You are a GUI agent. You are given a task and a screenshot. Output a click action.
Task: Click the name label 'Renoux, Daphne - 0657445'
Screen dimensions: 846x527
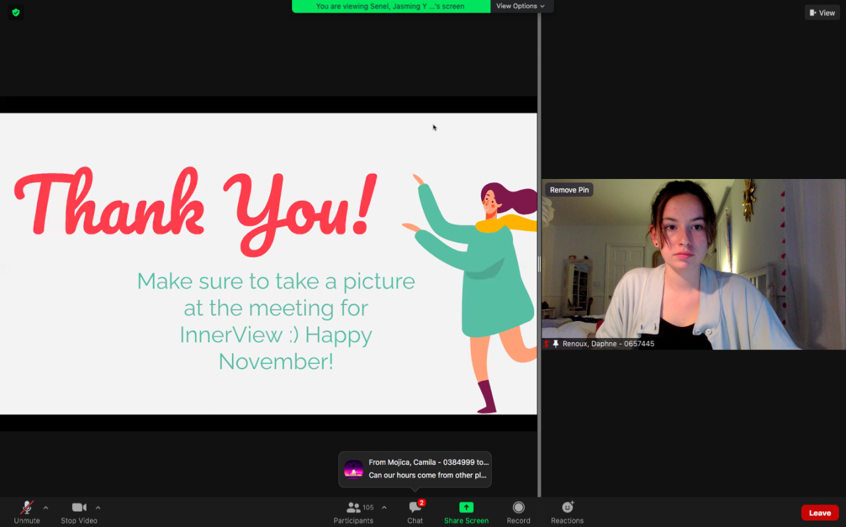608,344
